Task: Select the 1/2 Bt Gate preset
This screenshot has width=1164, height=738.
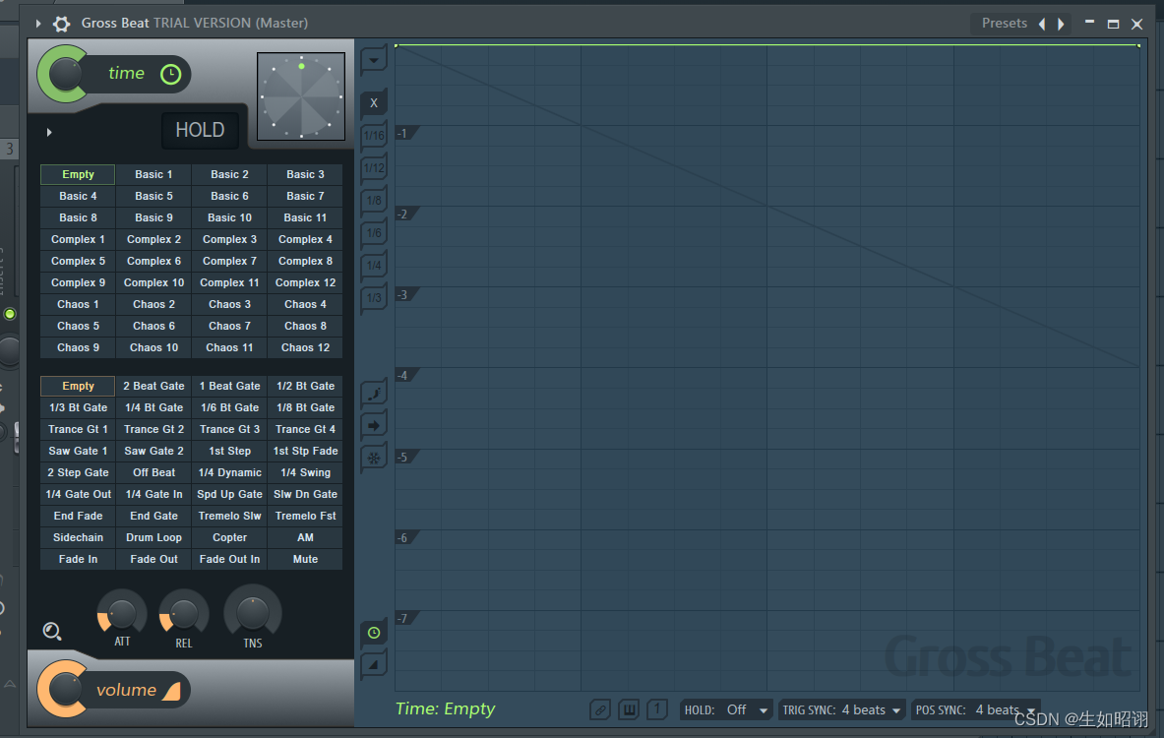Action: coord(305,386)
